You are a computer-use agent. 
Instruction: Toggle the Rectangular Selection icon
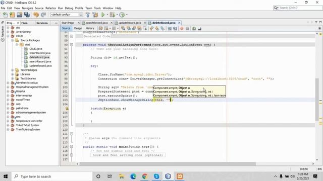(145, 29)
